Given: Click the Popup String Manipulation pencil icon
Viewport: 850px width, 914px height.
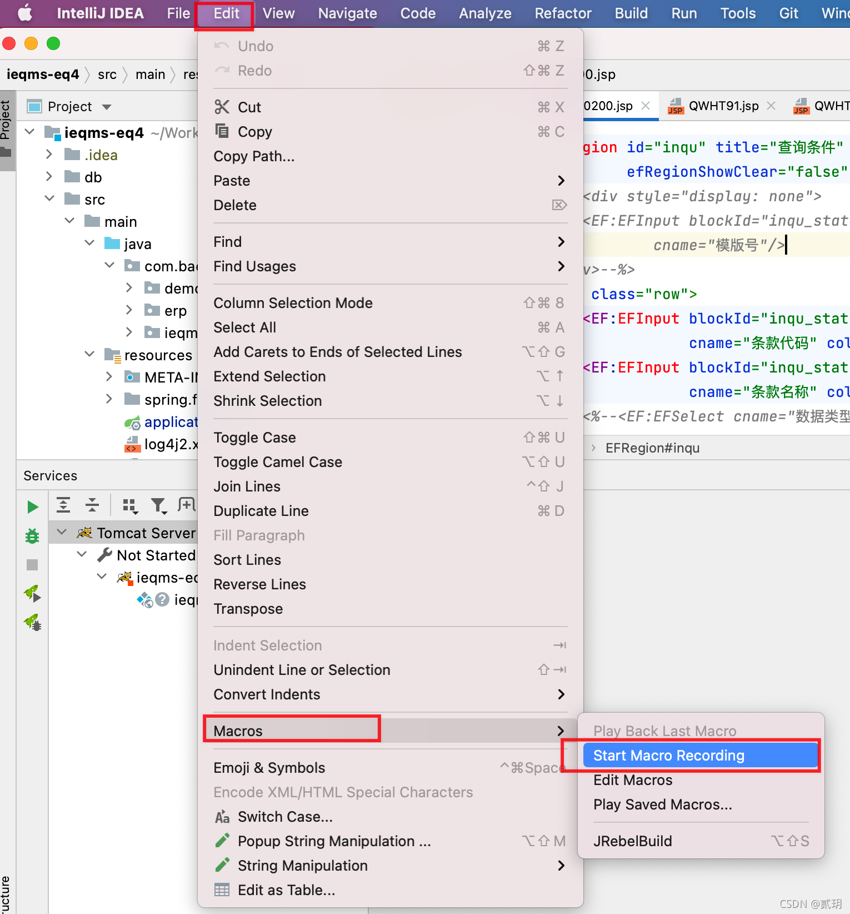Looking at the screenshot, I should [x=222, y=841].
